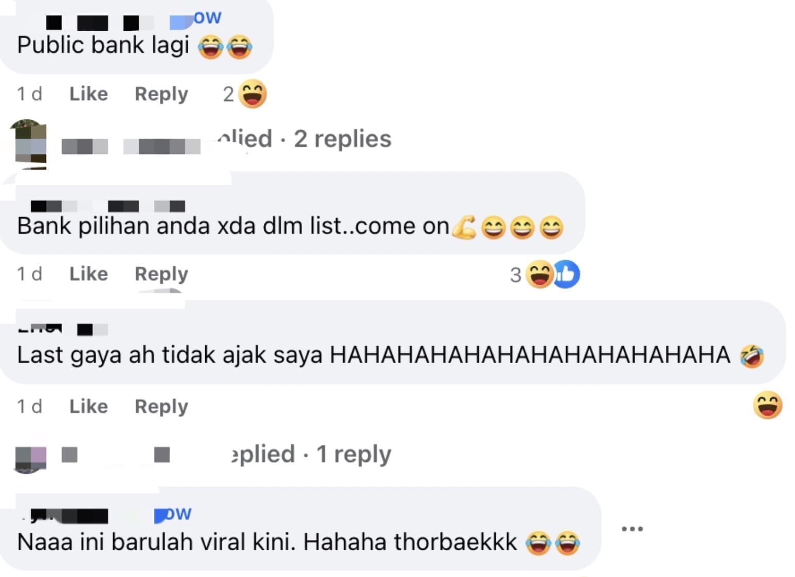The width and height of the screenshot is (795, 577).
Task: Reply to the 'Bank pilihan anda' comment
Action: pyautogui.click(x=161, y=274)
